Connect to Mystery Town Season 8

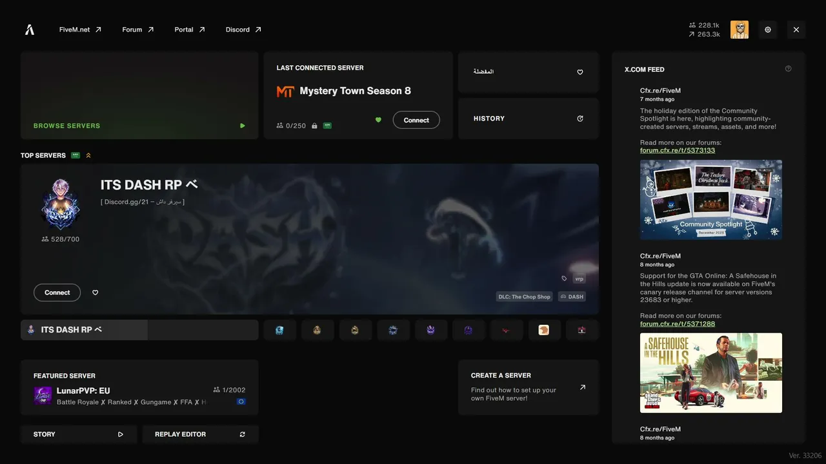[416, 120]
